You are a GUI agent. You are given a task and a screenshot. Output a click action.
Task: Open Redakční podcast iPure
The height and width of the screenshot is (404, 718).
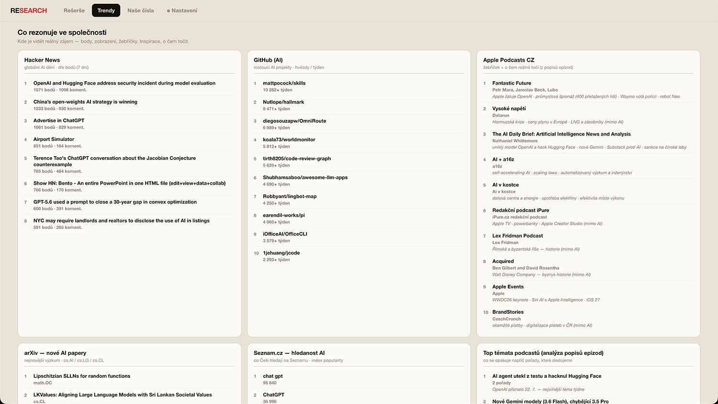click(521, 210)
